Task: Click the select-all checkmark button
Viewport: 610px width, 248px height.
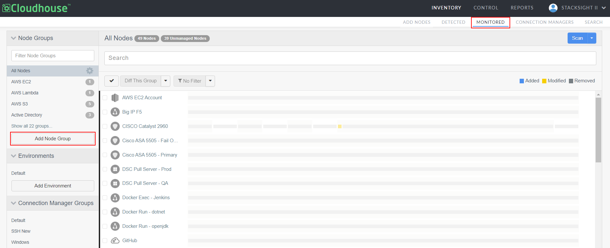Action: (112, 81)
